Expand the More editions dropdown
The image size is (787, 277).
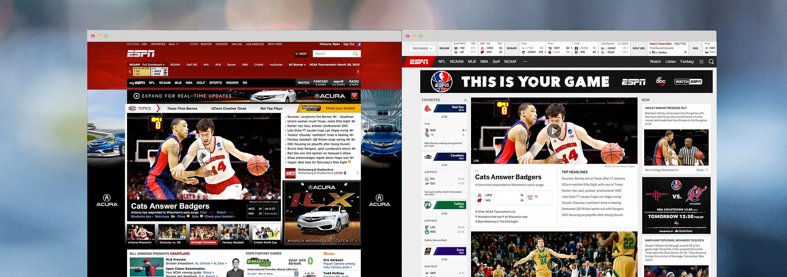click(x=174, y=44)
